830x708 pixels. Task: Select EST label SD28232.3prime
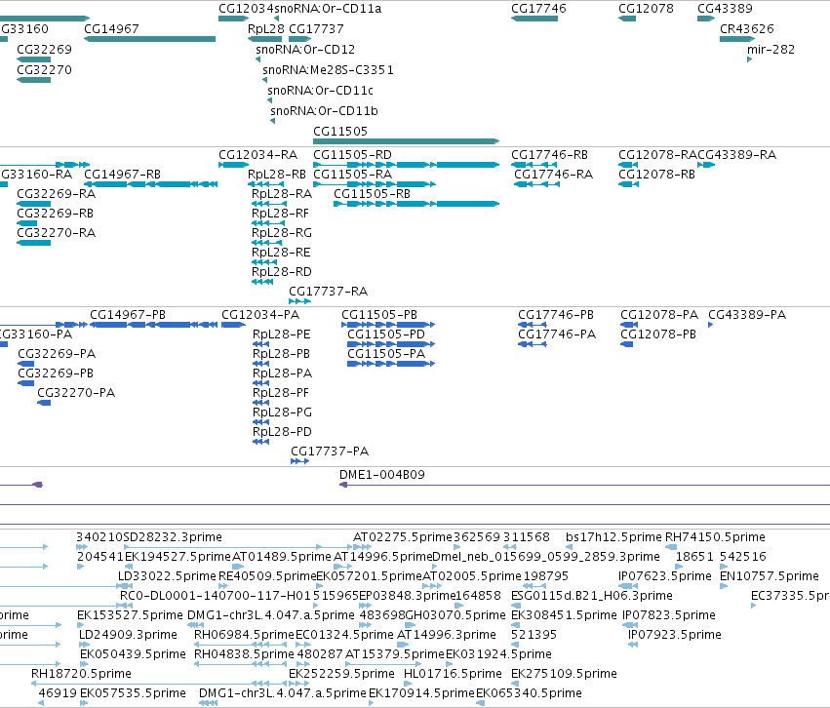click(x=173, y=537)
